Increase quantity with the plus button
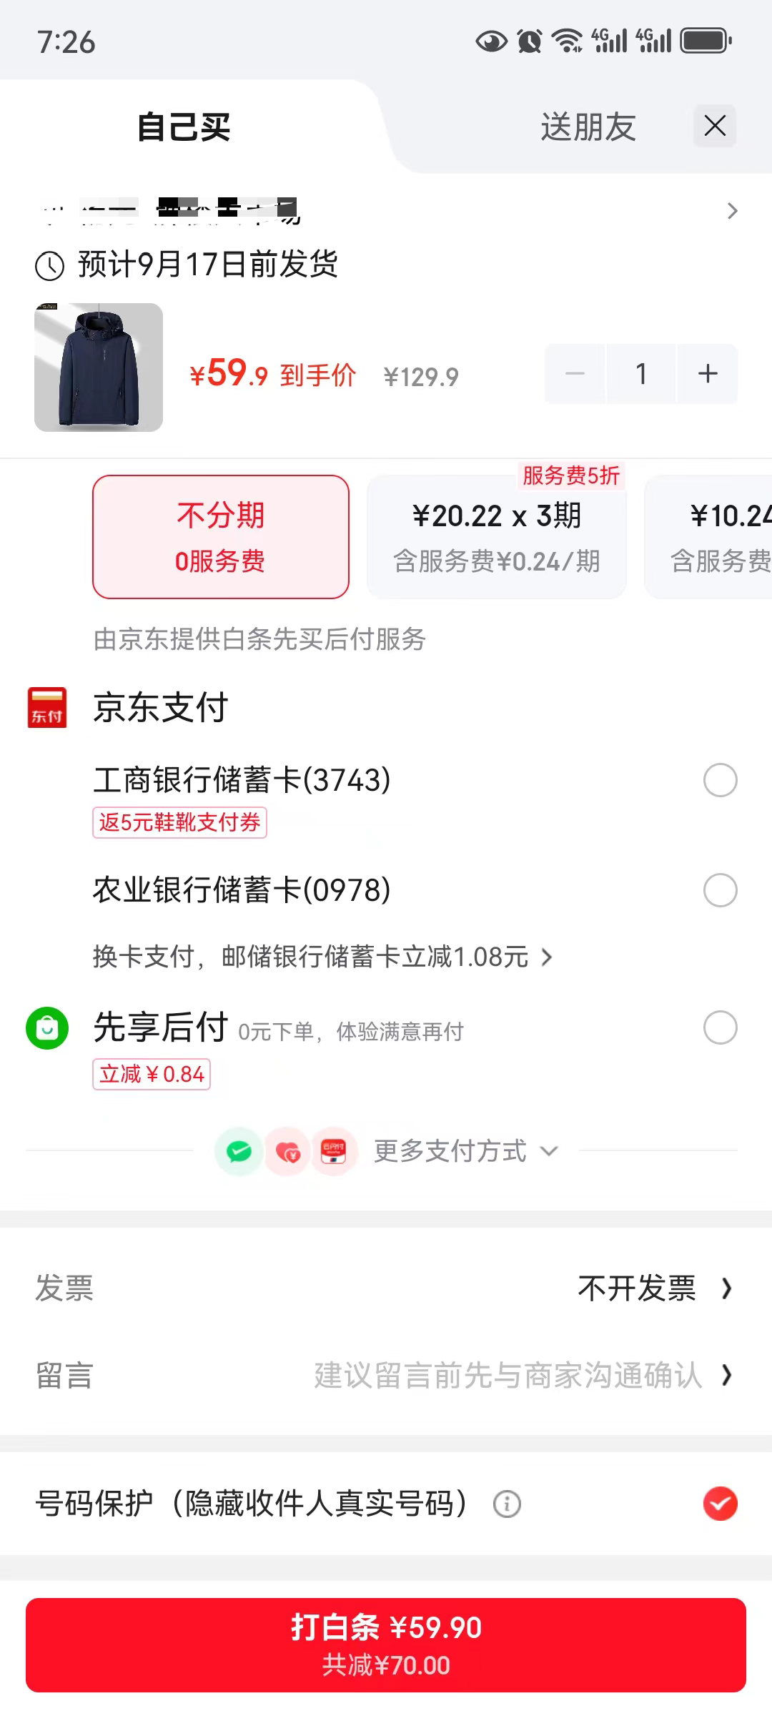This screenshot has height=1716, width=772. [x=708, y=373]
